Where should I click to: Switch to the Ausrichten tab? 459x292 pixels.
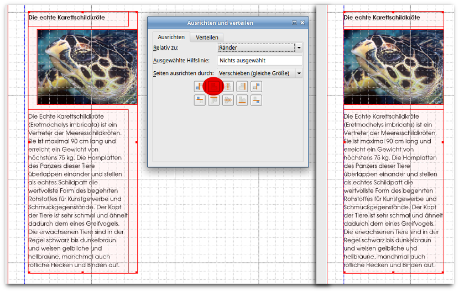171,37
